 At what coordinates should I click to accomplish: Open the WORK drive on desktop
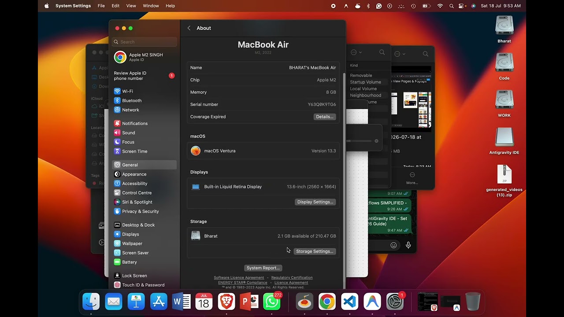pyautogui.click(x=504, y=103)
